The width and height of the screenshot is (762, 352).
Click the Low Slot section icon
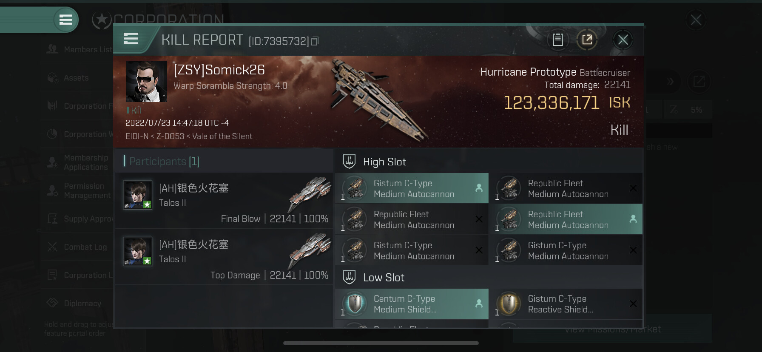click(349, 277)
